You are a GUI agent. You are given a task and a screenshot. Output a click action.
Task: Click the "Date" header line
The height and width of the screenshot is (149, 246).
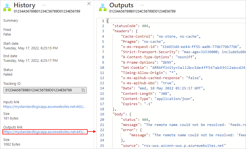point(163,88)
